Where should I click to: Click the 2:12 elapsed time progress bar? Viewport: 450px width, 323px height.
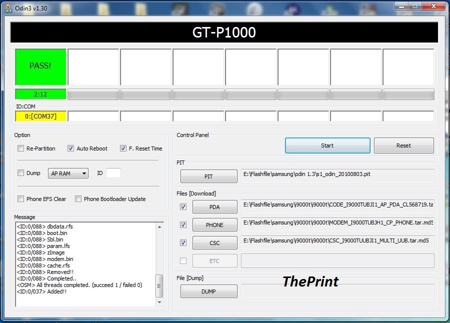[40, 94]
